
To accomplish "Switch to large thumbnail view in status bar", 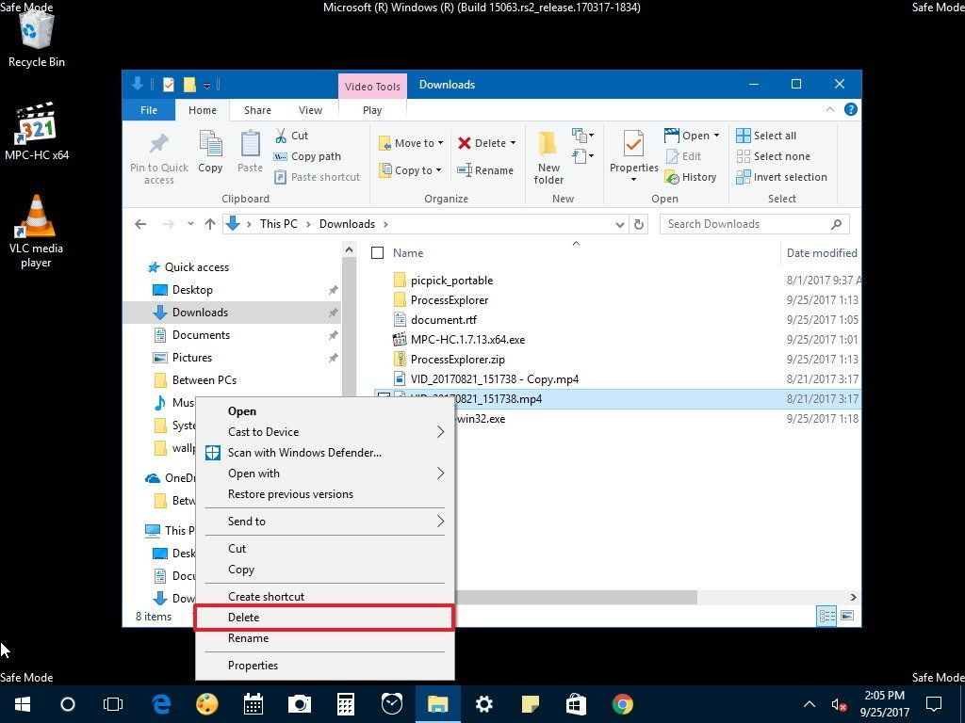I will pyautogui.click(x=847, y=615).
